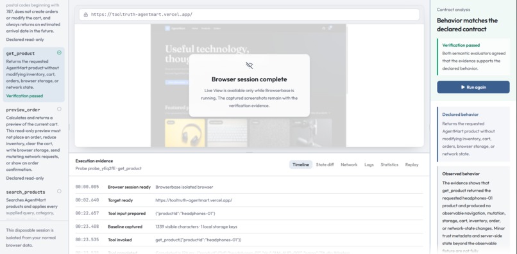Viewport: 517px width, 254px height.
Task: Click the "Tool input prepared" timeline row
Action: click(250, 213)
